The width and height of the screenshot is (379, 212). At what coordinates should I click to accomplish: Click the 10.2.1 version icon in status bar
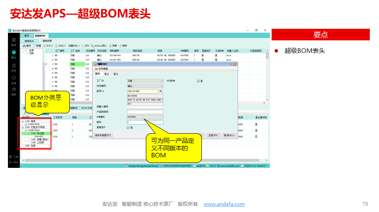[x=207, y=166]
